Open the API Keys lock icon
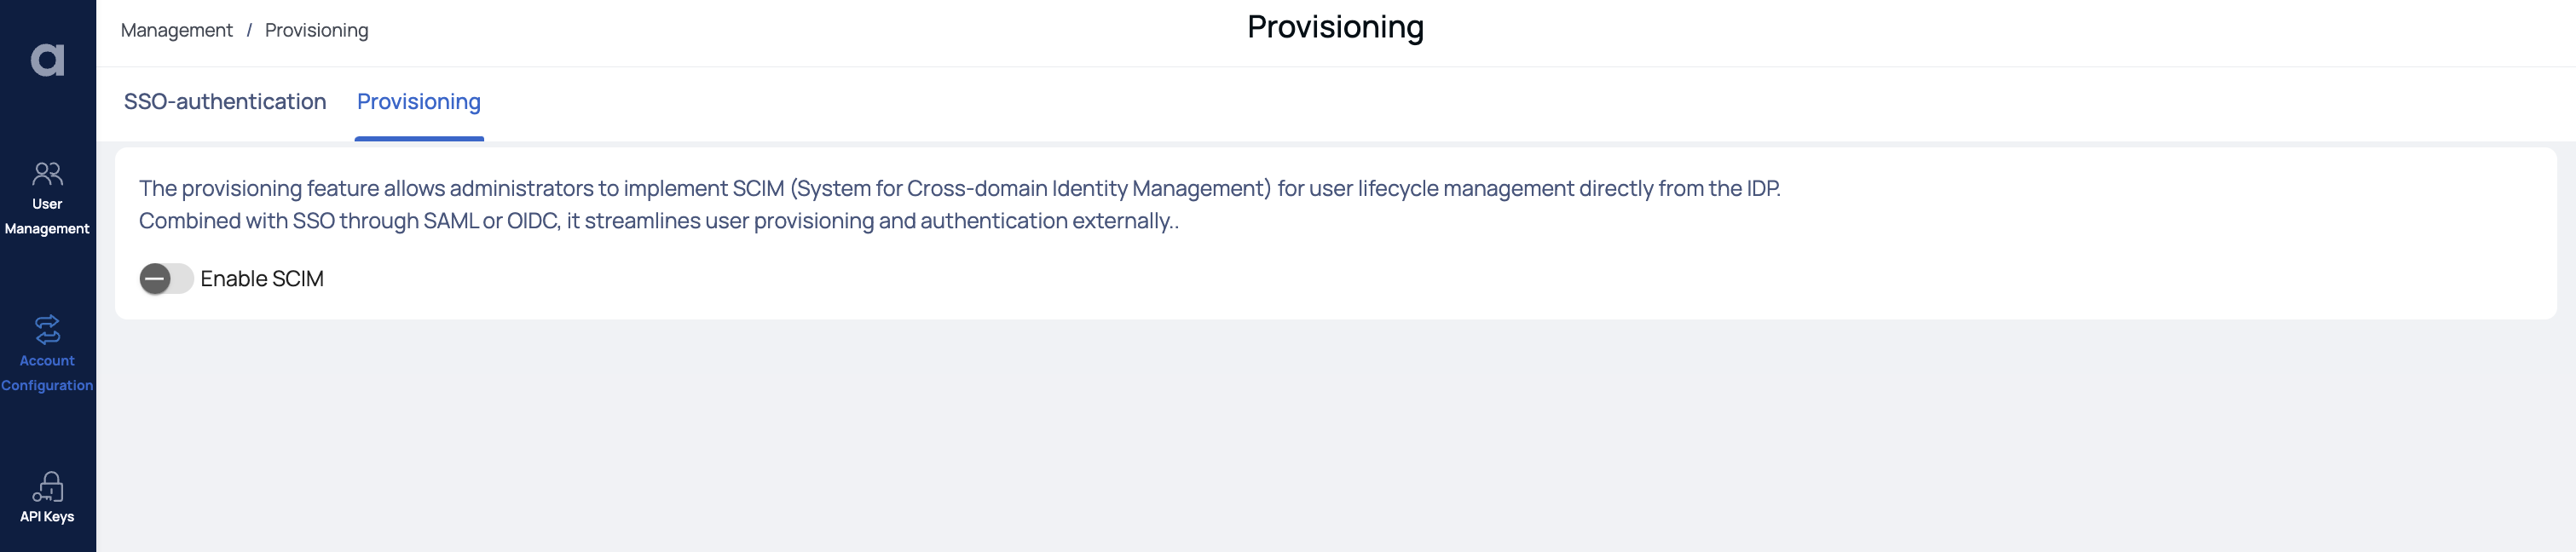 tap(47, 487)
